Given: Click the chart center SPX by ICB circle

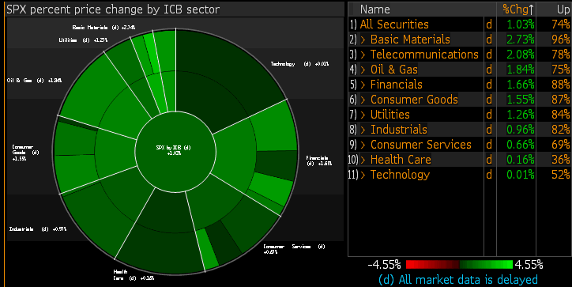Looking at the screenshot, I should click(x=175, y=151).
